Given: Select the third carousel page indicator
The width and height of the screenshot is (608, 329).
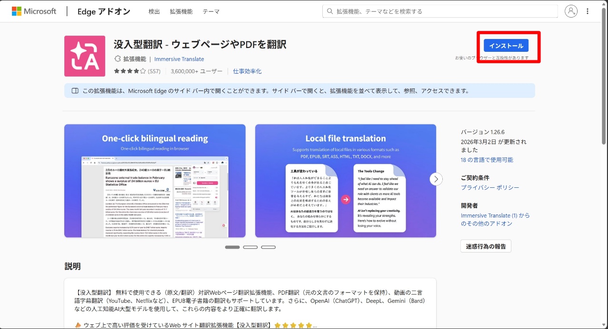Looking at the screenshot, I should [x=269, y=247].
